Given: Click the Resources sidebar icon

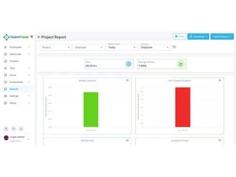Looking at the screenshot, I should (6, 54).
